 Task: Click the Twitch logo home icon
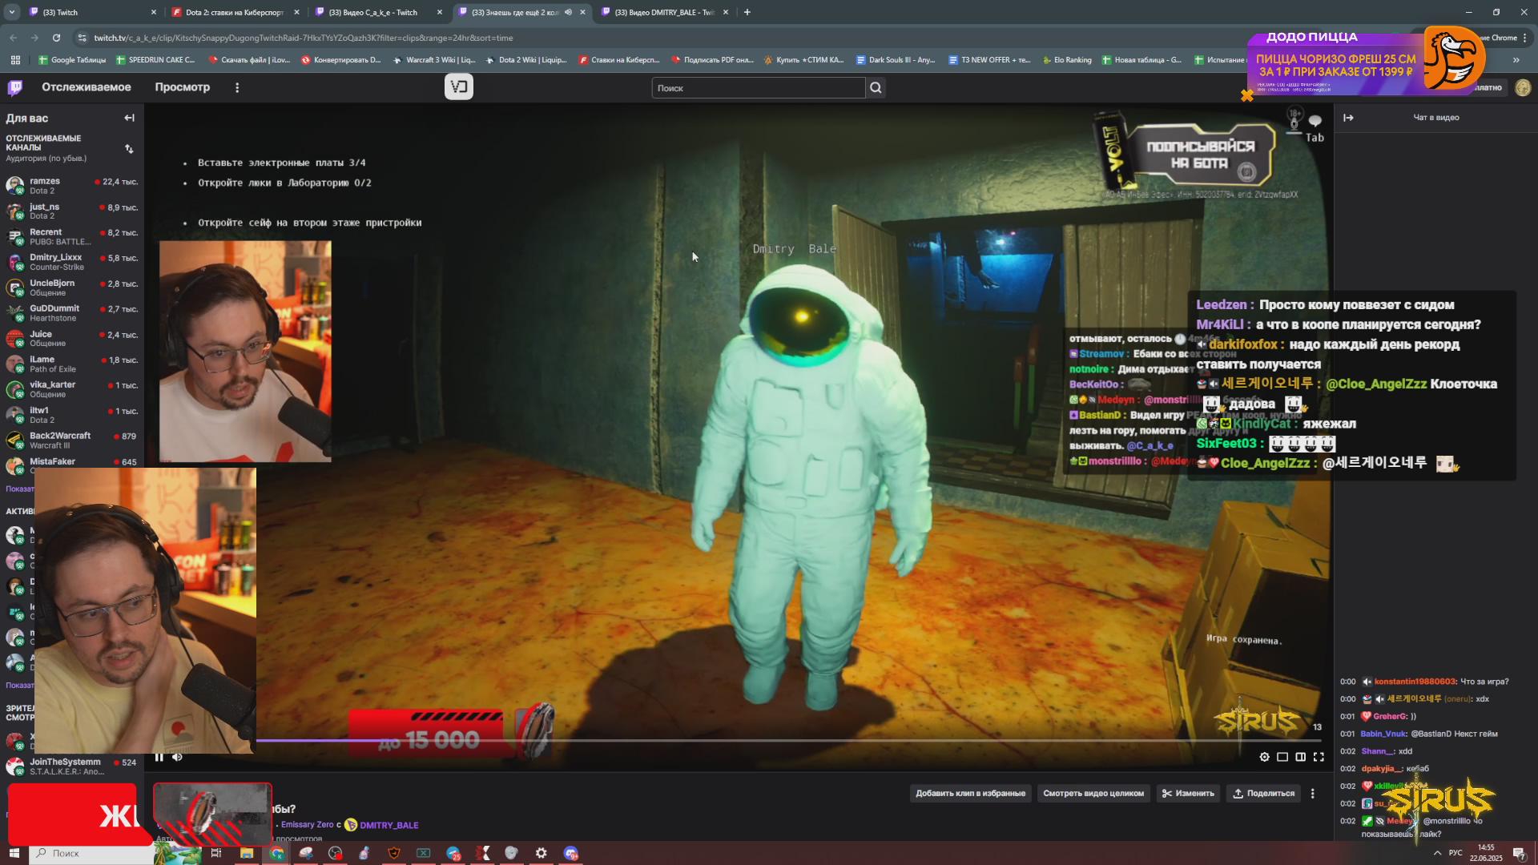pos(15,87)
